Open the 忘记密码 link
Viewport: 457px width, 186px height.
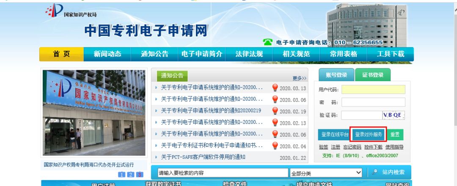point(352,147)
